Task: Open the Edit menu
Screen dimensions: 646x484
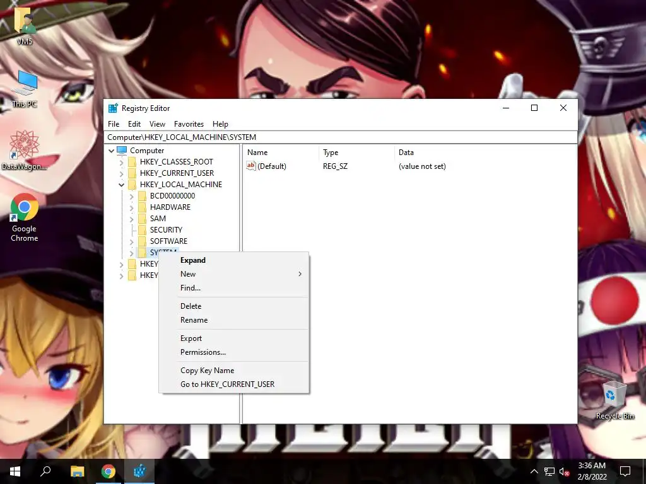Action: (x=134, y=124)
